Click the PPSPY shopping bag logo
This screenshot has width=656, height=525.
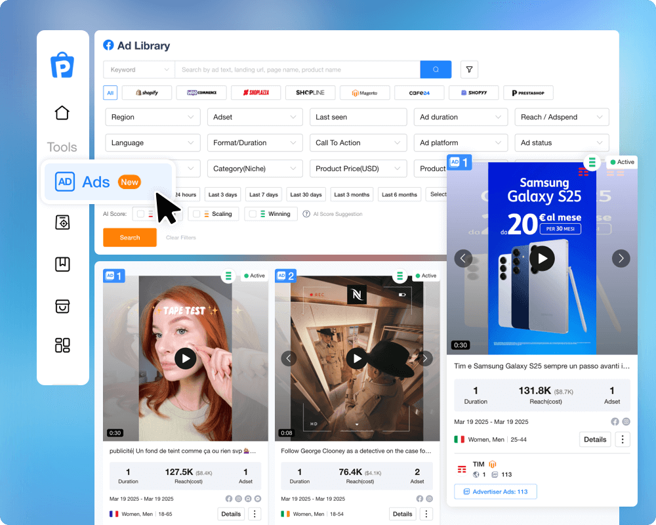point(62,65)
